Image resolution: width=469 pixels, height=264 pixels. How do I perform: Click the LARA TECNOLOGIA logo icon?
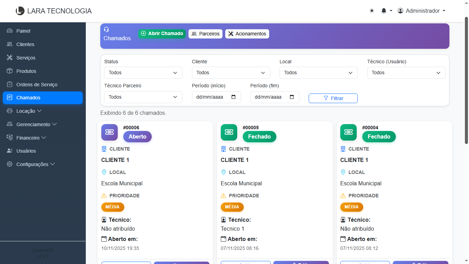coord(20,11)
